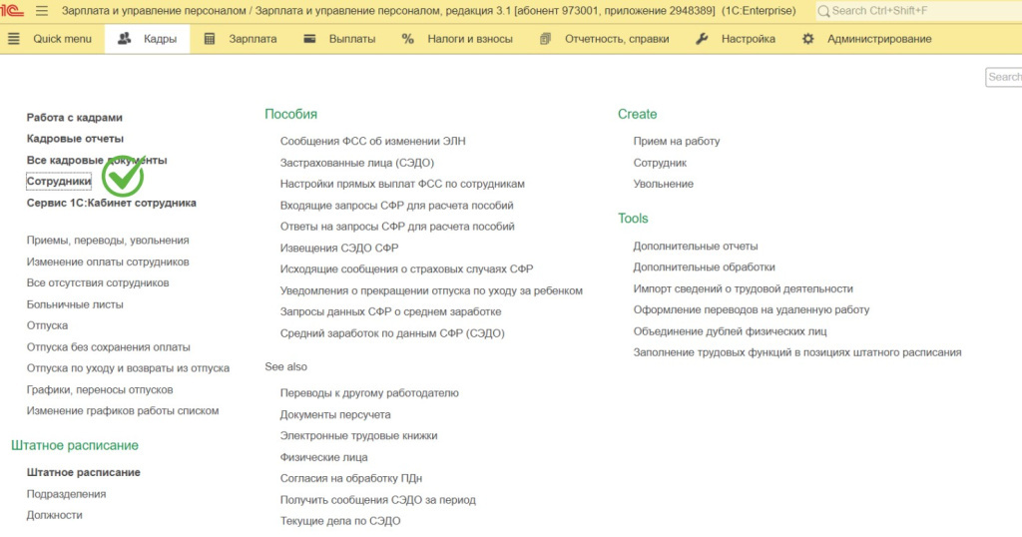Screen dimensions: 1022x537
Task: Open the Налоги и взносы section
Action: (470, 39)
